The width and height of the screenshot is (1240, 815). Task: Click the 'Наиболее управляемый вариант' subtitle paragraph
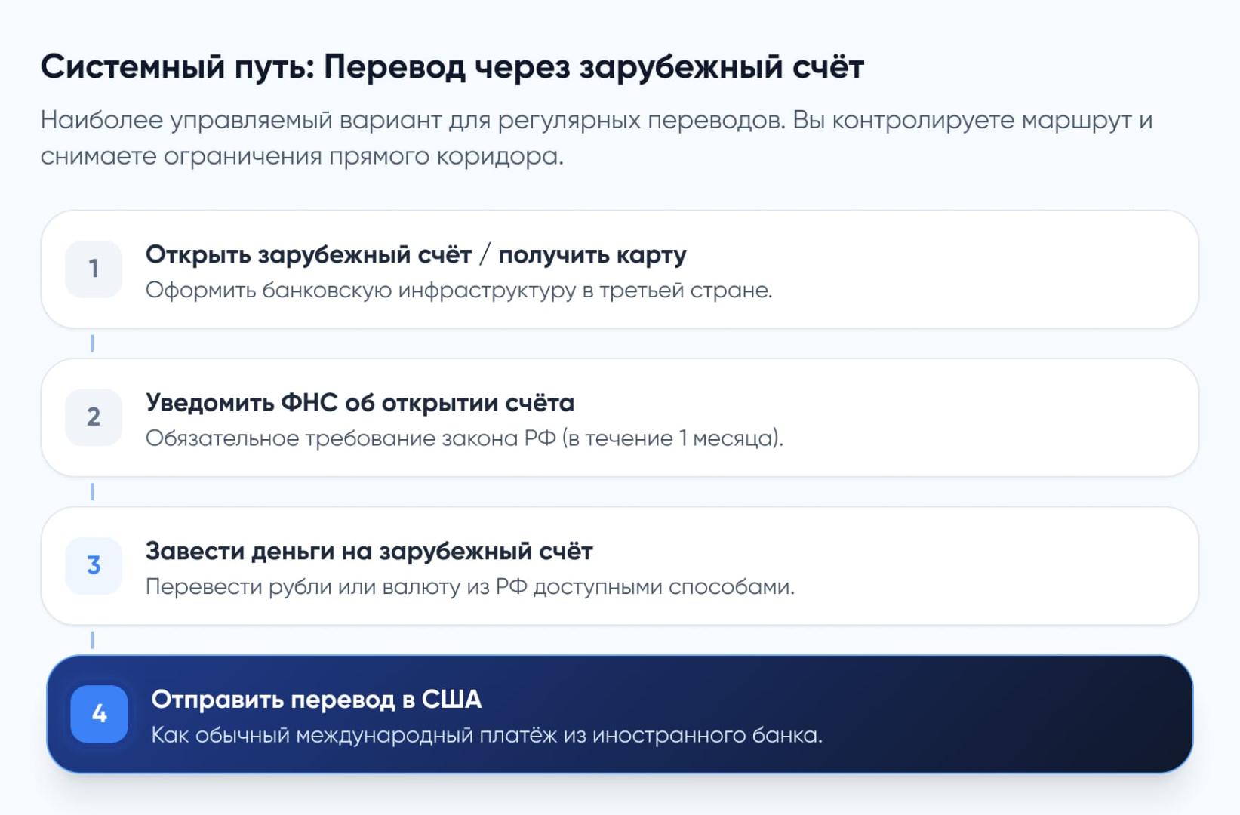[x=596, y=138]
